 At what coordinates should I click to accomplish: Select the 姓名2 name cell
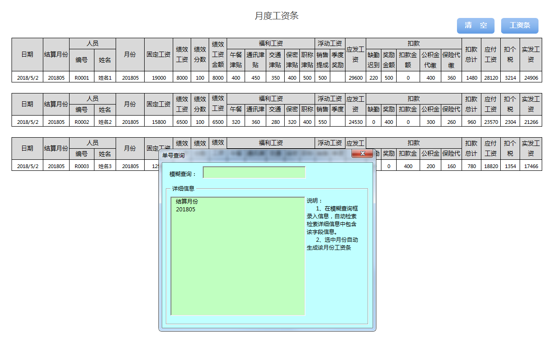[104, 122]
